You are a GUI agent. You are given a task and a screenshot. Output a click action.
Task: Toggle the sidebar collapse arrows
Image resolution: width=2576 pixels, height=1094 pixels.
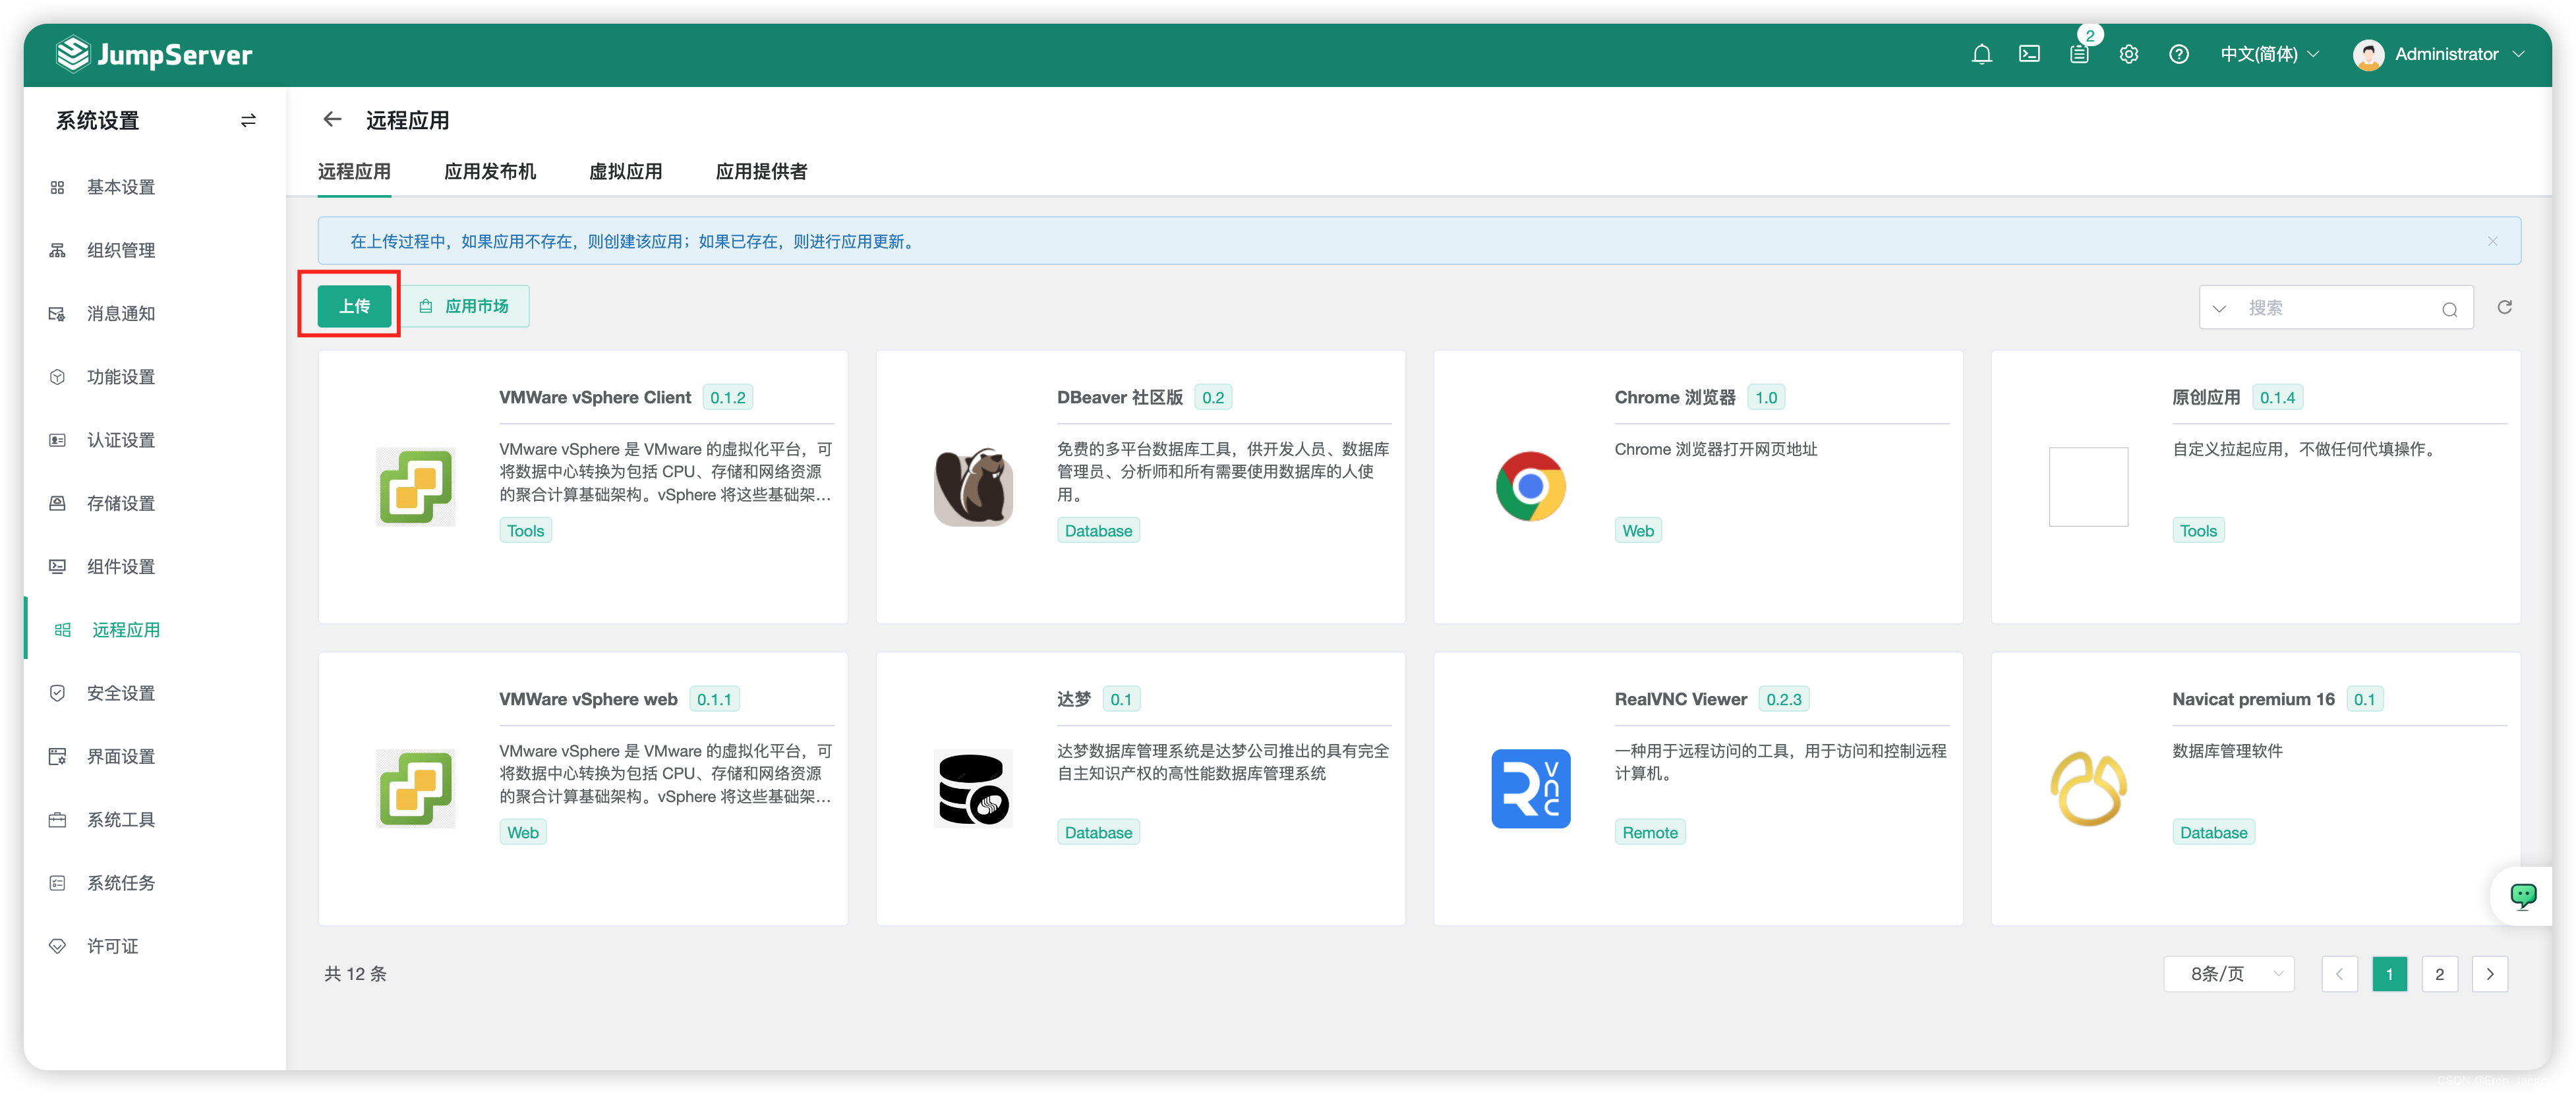click(248, 119)
